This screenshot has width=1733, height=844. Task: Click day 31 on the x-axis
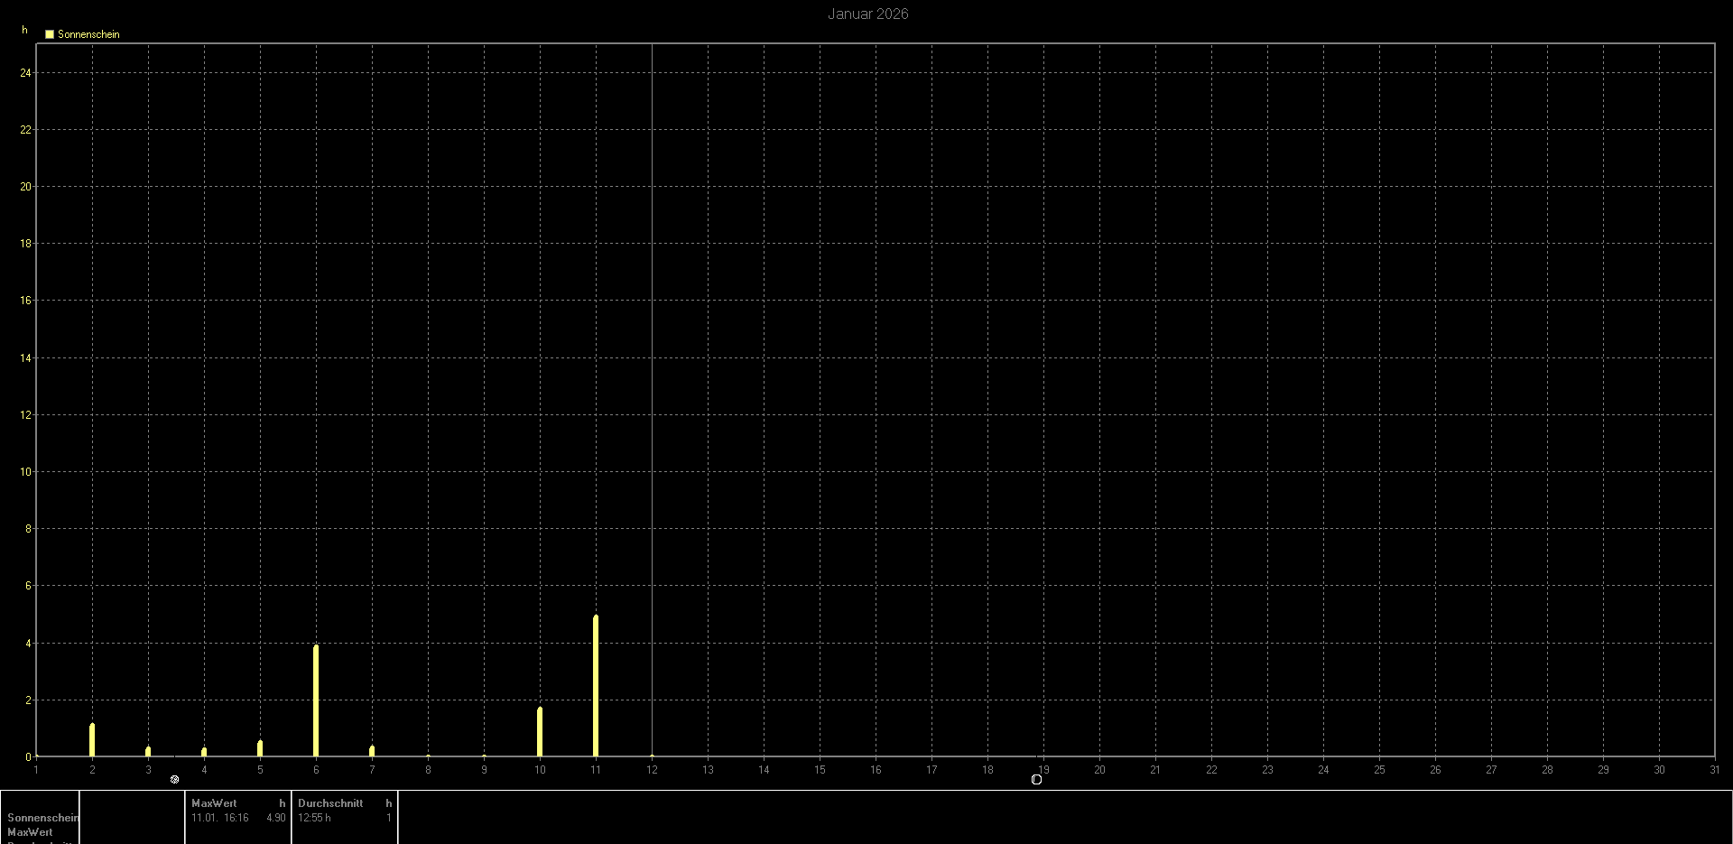pos(1713,770)
